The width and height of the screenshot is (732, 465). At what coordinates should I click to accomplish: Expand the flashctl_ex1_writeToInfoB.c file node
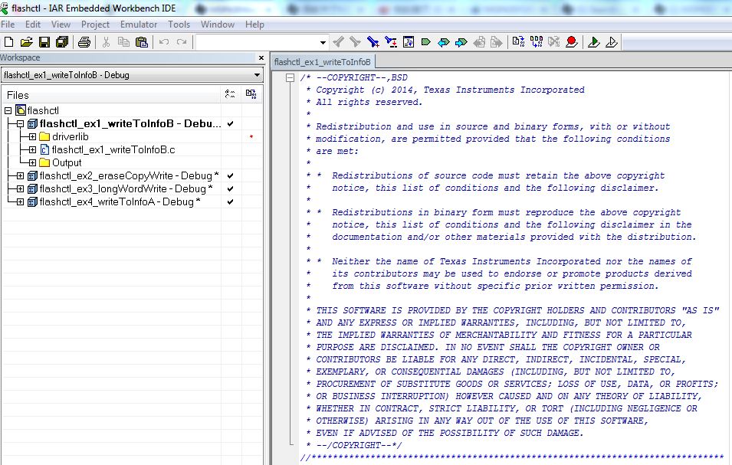32,149
